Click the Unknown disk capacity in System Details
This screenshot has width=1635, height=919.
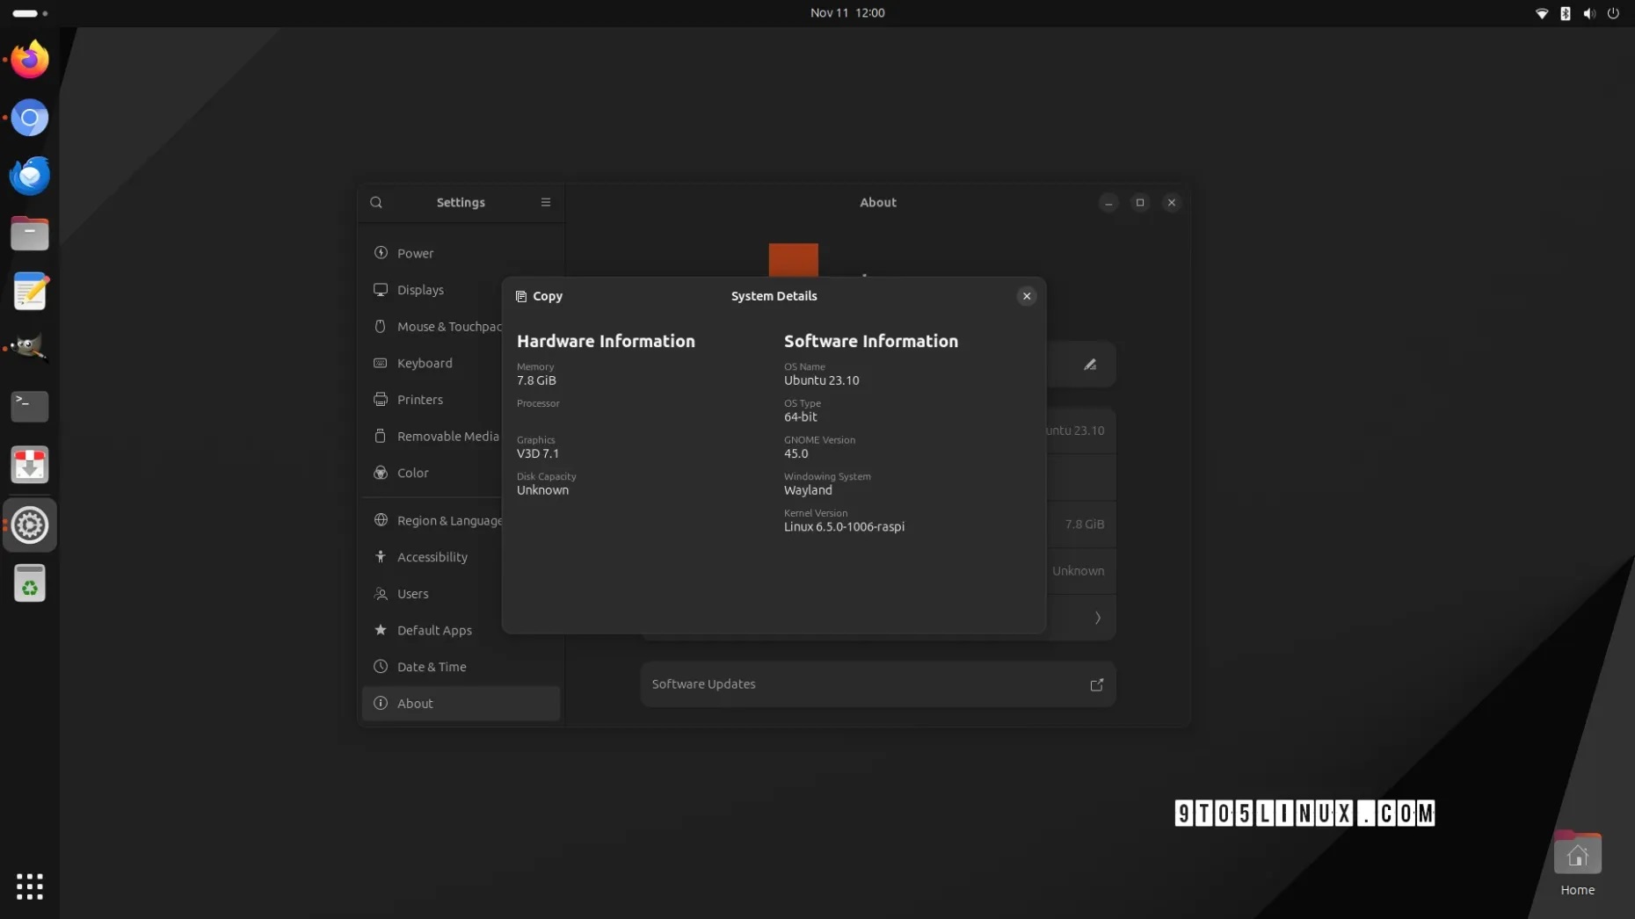click(542, 490)
